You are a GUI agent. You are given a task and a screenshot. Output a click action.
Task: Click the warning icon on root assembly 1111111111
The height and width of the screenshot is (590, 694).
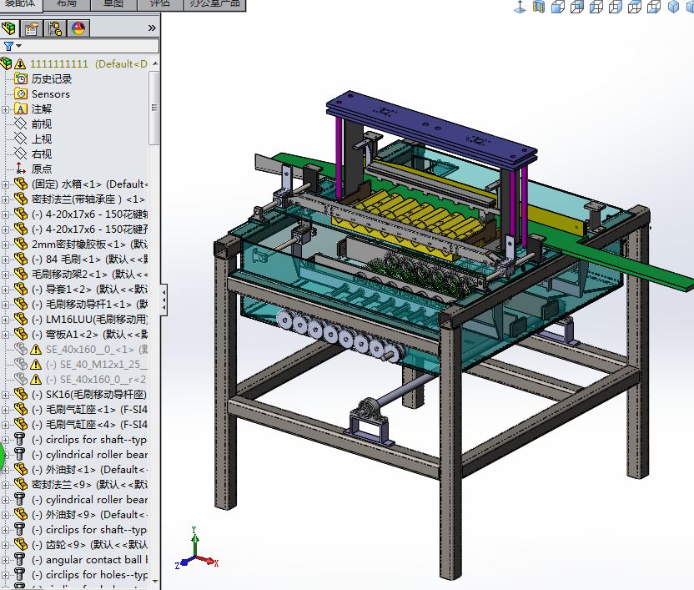click(x=20, y=64)
